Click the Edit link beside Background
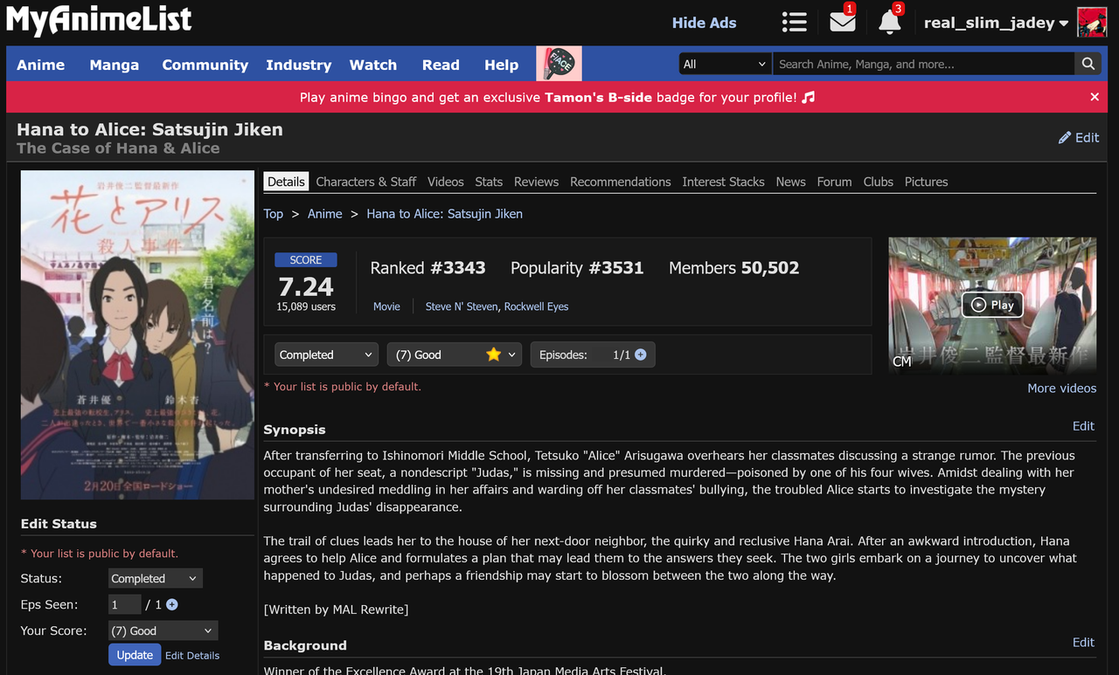 (1083, 642)
